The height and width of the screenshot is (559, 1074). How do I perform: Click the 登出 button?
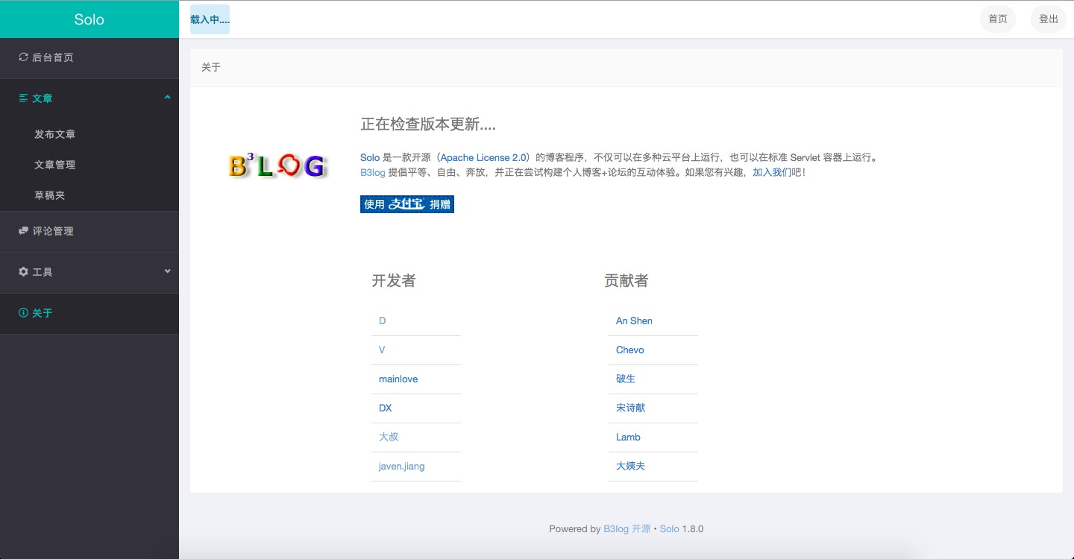(1048, 19)
